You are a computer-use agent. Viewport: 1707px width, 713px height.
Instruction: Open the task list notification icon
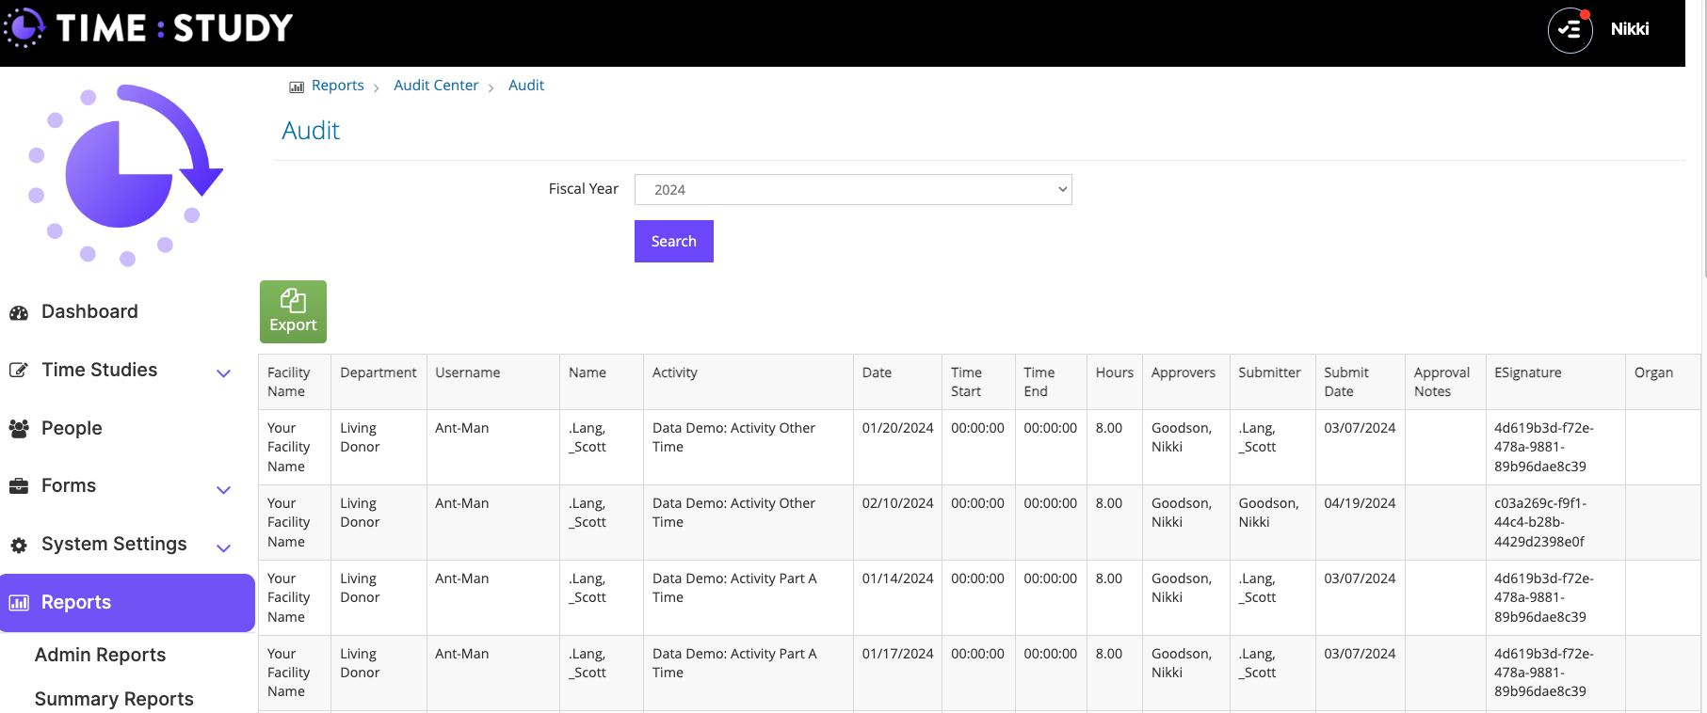[1570, 30]
